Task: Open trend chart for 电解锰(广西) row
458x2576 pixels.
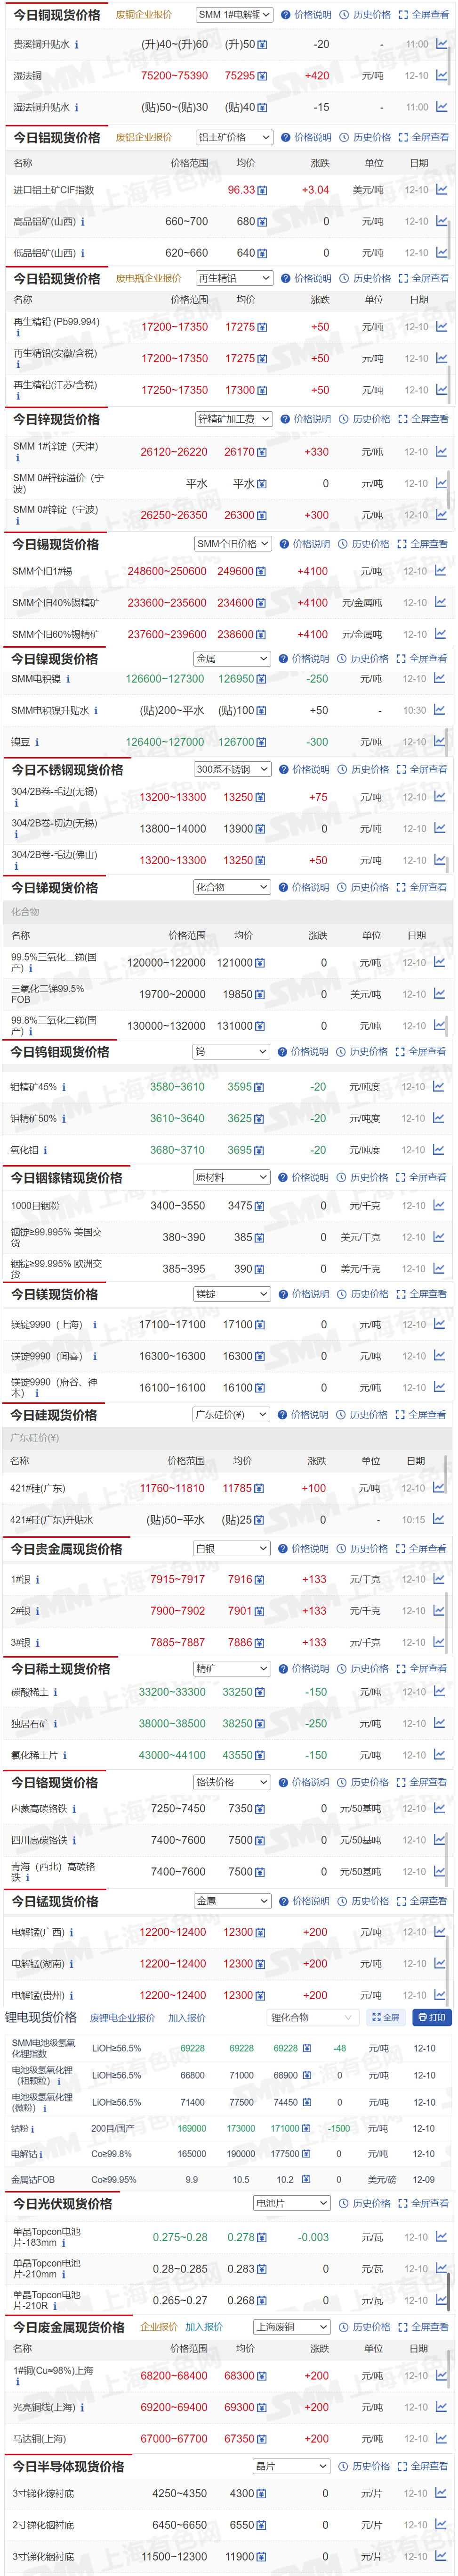Action: 439,1931
